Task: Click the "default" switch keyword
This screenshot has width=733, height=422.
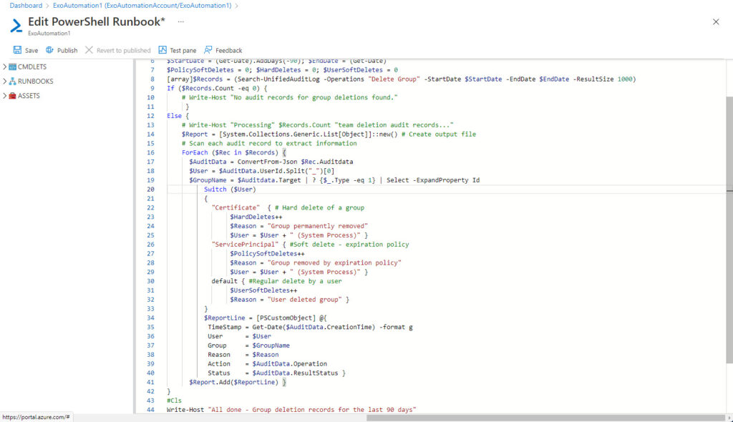Action: tap(224, 281)
